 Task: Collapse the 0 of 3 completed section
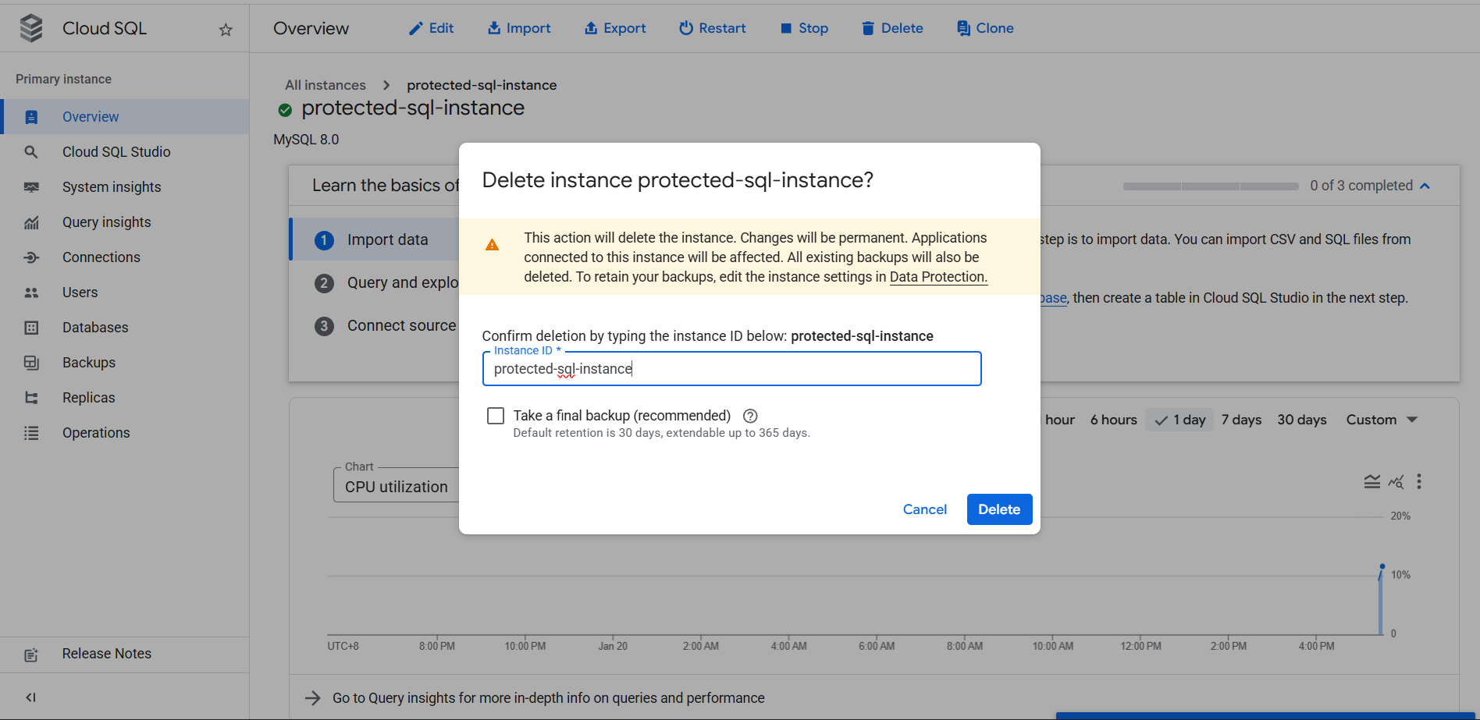1425,186
